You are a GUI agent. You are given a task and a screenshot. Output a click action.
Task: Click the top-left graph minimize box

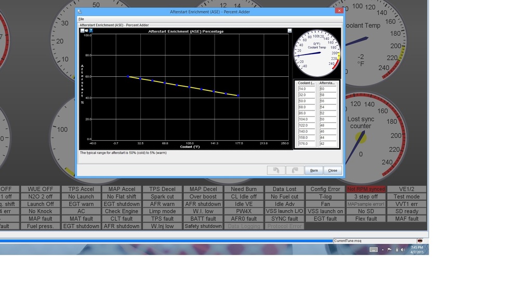point(82,31)
